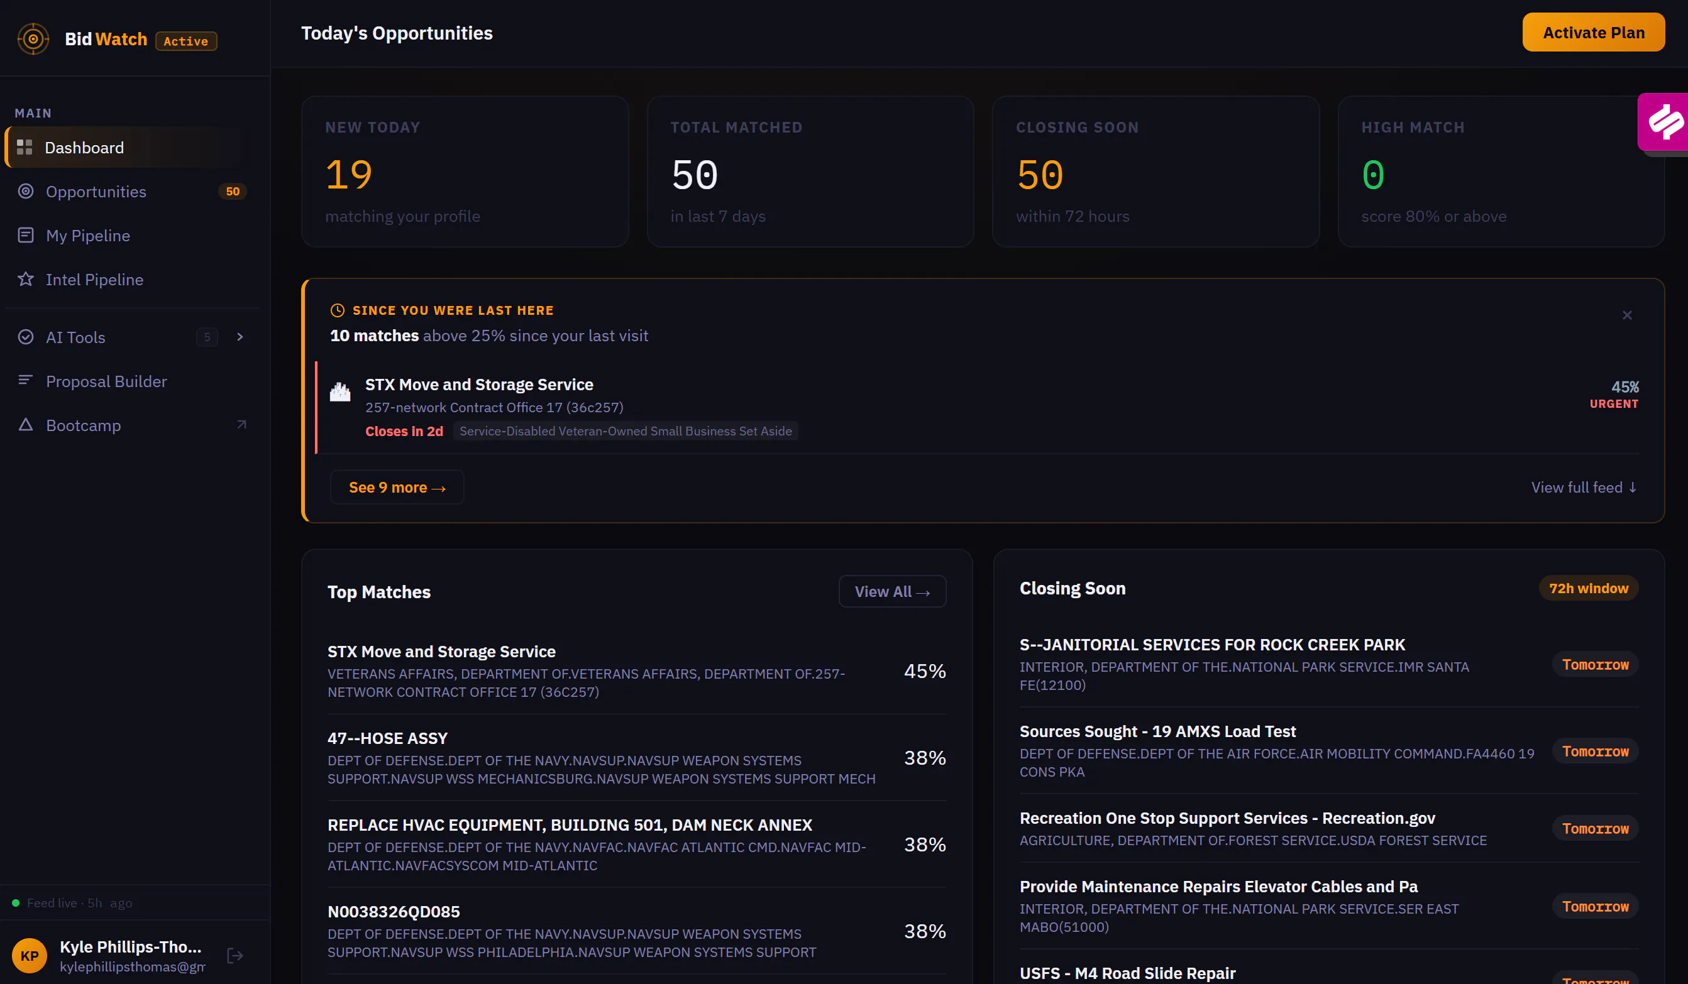Click the user name Kyle Phillips-Tho...
Viewport: 1688px width, 984px height.
[131, 946]
